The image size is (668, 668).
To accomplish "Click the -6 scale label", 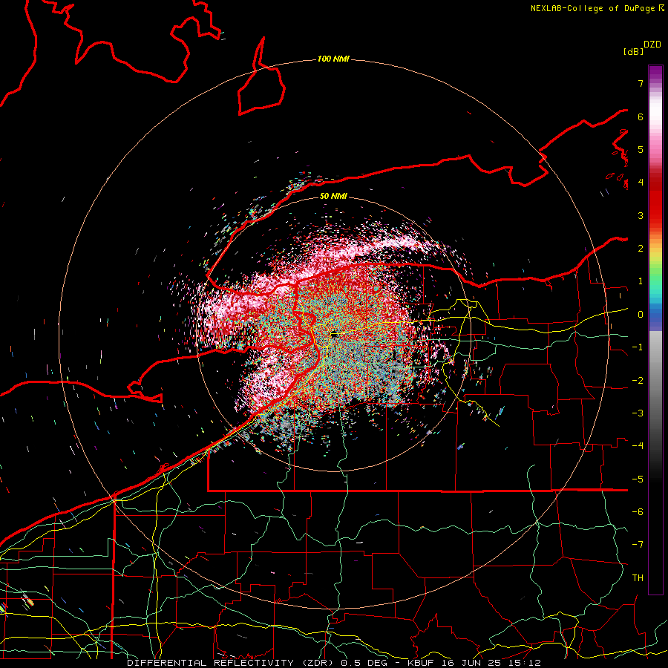I will point(638,512).
